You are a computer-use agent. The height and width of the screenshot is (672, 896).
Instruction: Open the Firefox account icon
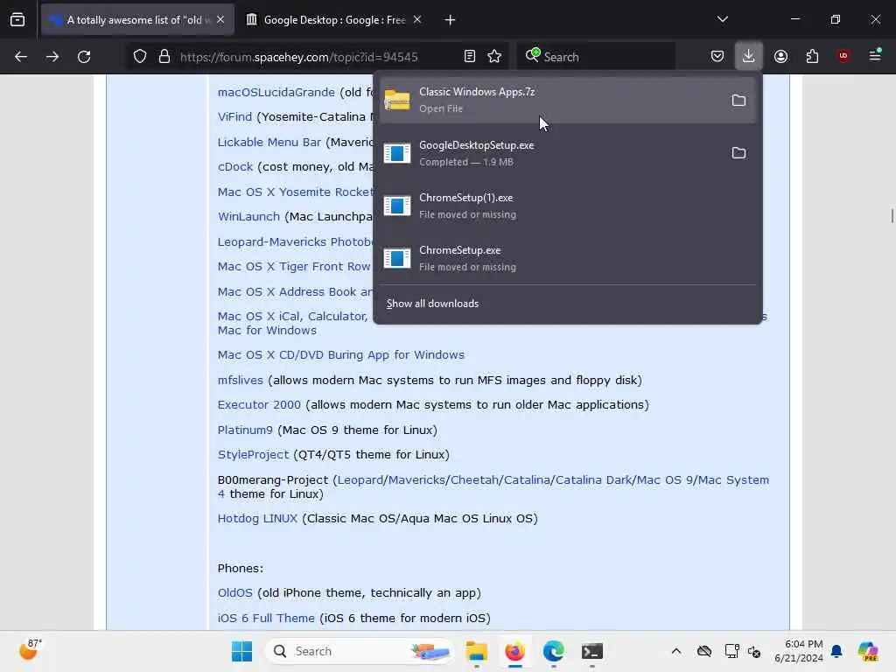(x=780, y=56)
